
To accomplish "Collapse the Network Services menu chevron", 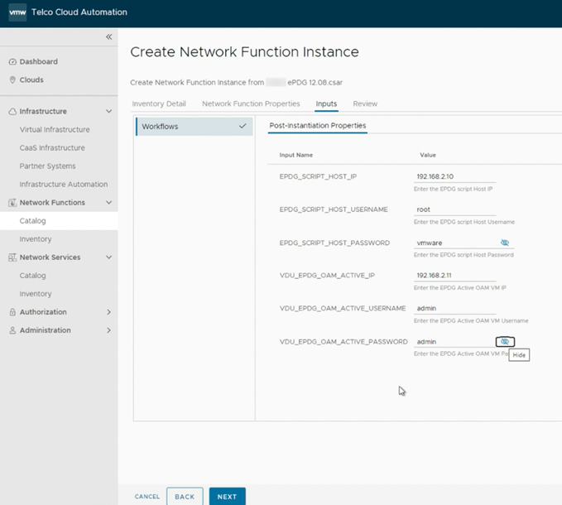I will click(108, 257).
